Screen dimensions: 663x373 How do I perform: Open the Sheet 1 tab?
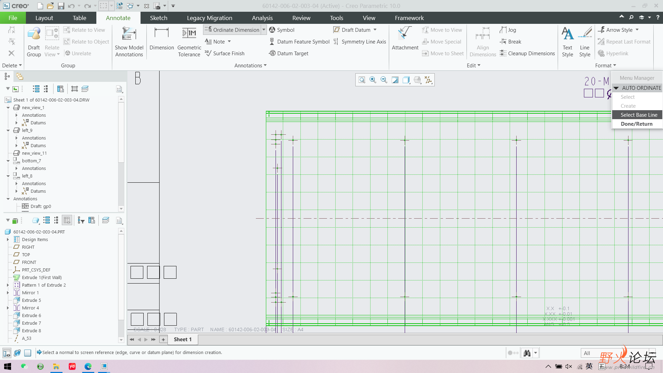click(183, 339)
